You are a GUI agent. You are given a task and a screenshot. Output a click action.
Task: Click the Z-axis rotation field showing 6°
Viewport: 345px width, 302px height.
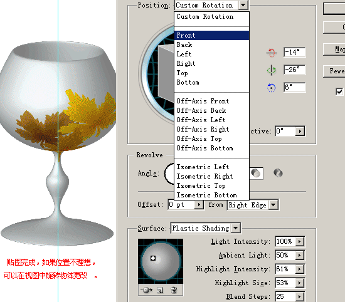tap(294, 88)
